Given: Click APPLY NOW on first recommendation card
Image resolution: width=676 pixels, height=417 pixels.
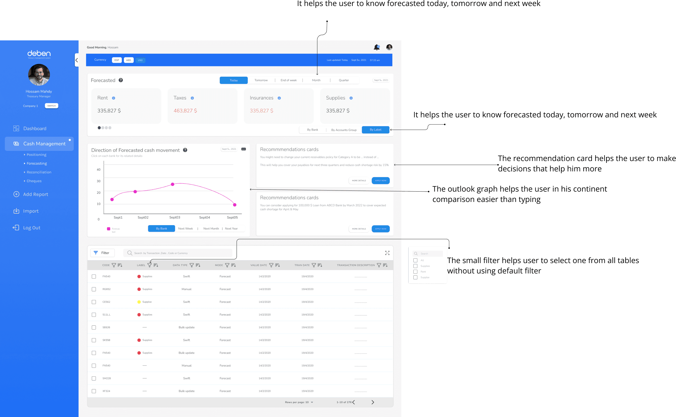Looking at the screenshot, I should (381, 181).
